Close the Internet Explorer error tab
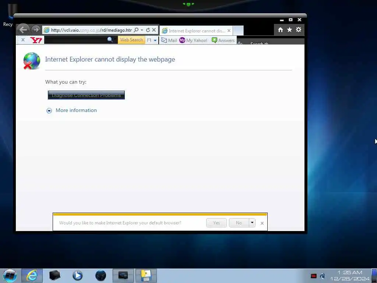The image size is (377, 283). 229,31
